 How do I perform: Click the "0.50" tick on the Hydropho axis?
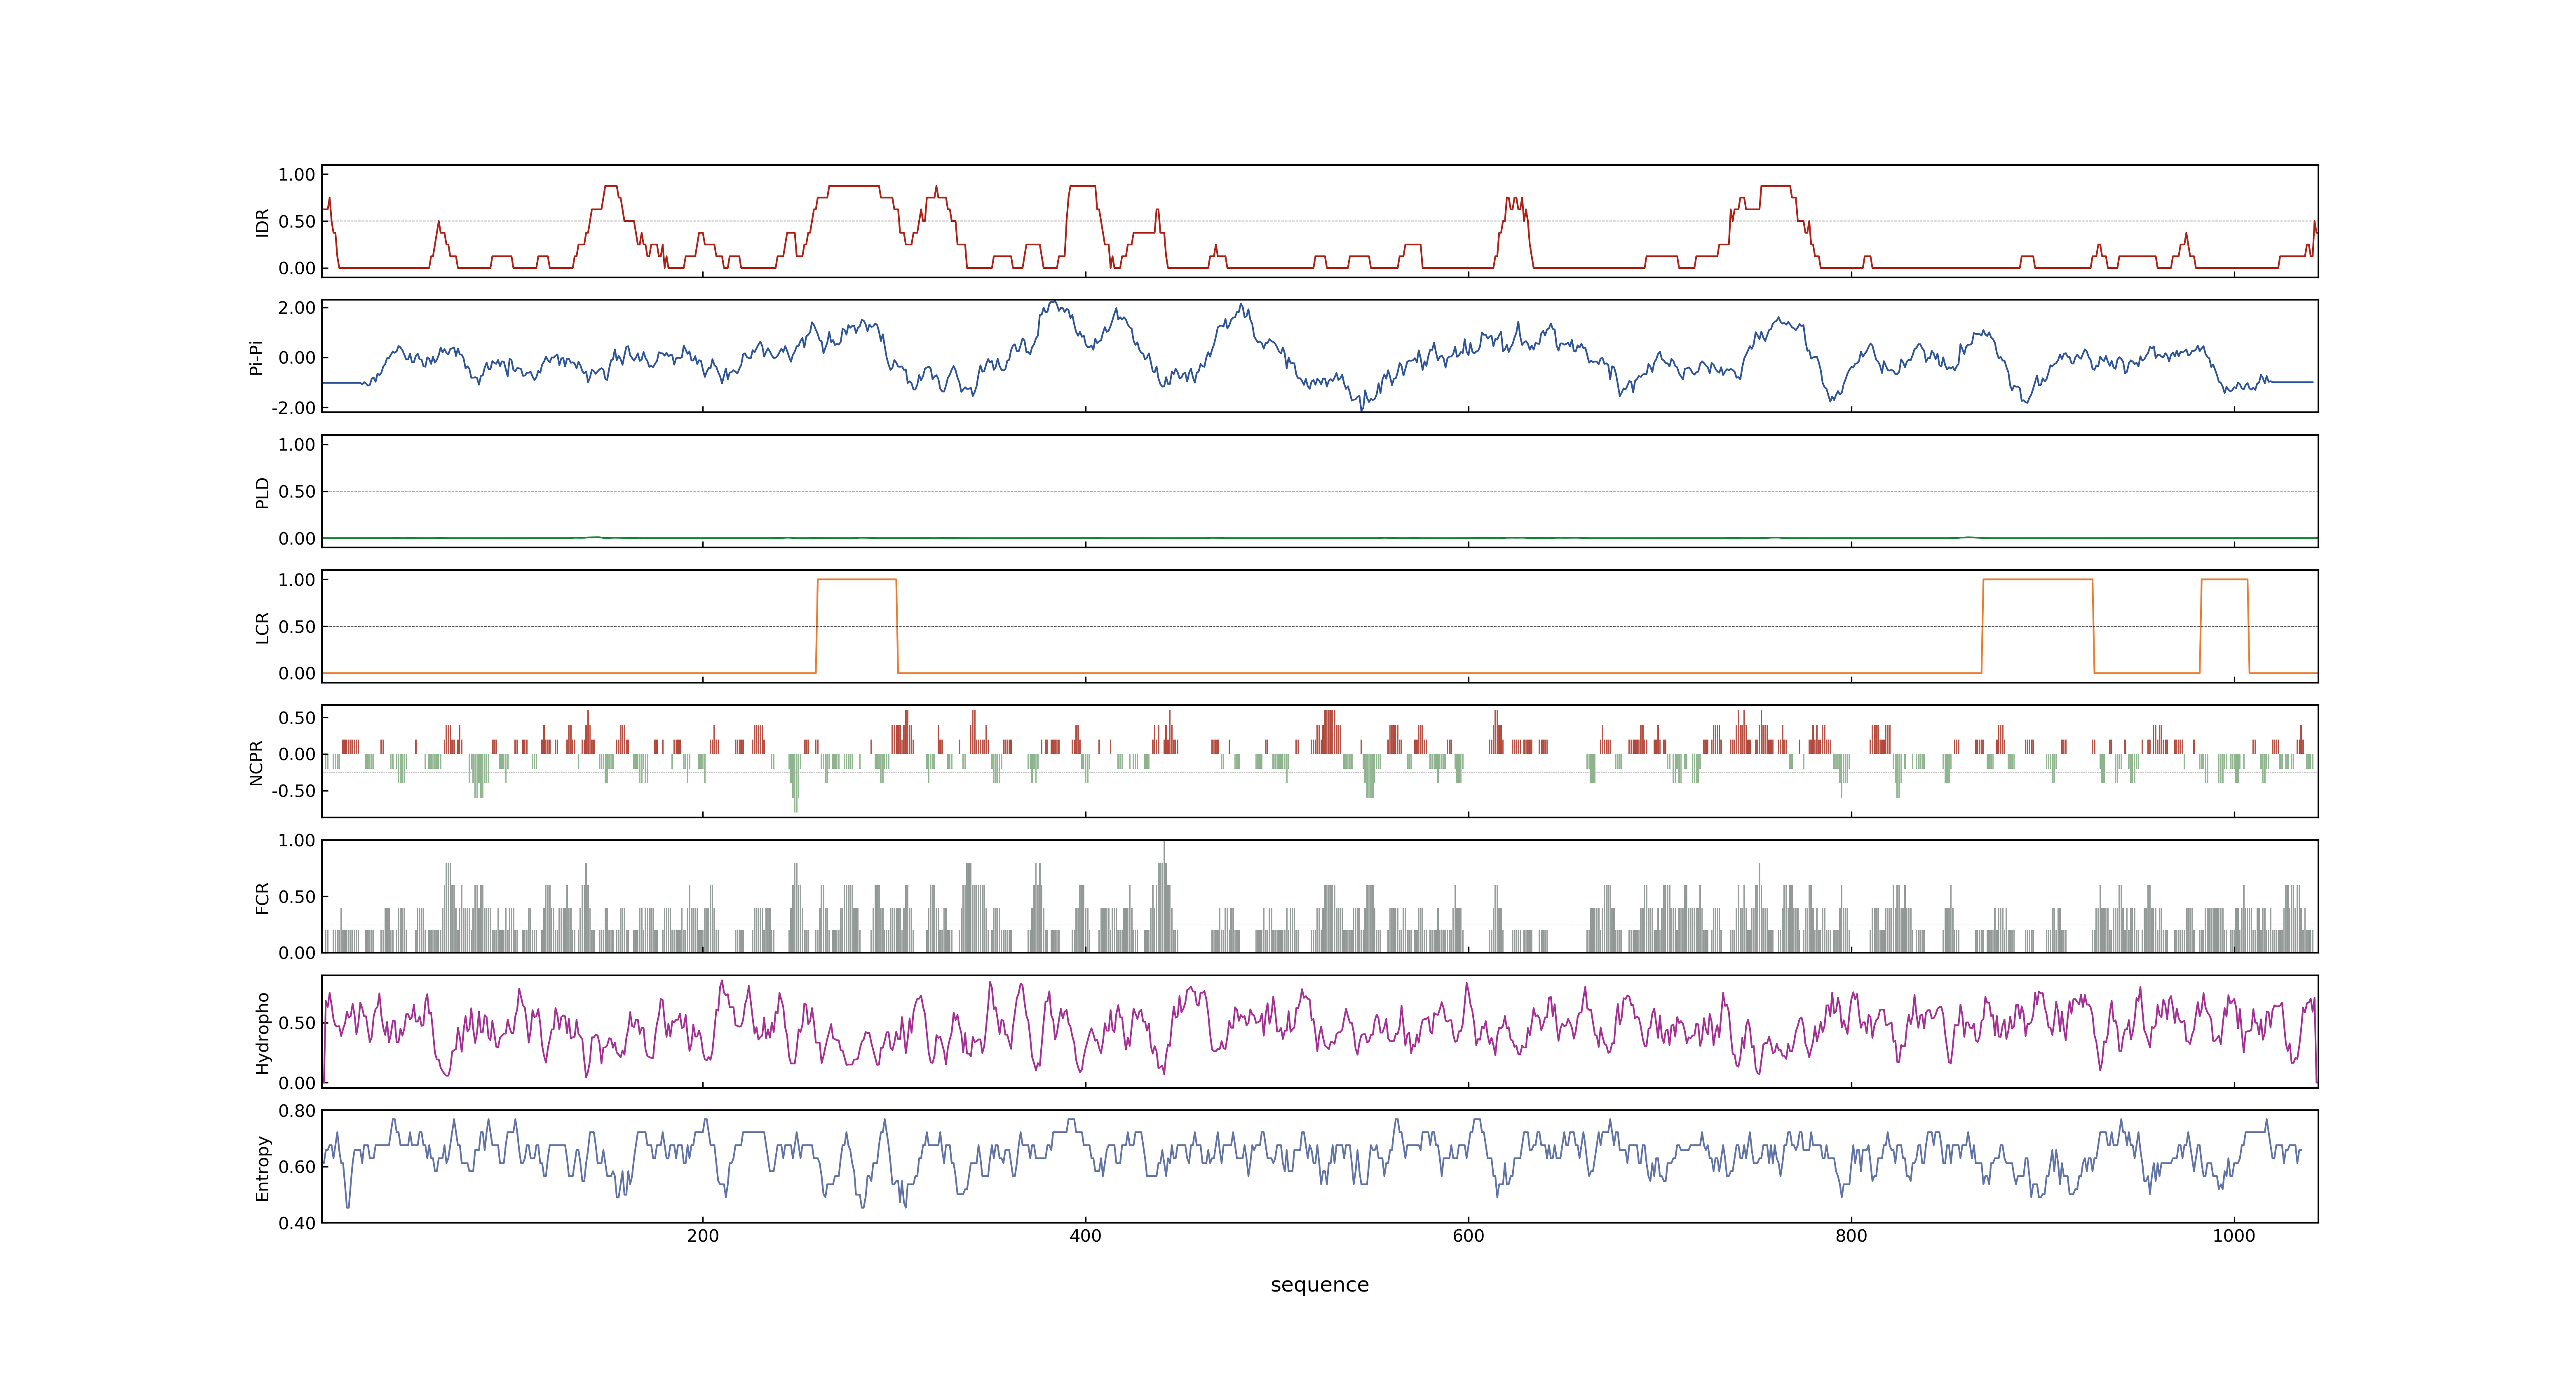tap(297, 1023)
